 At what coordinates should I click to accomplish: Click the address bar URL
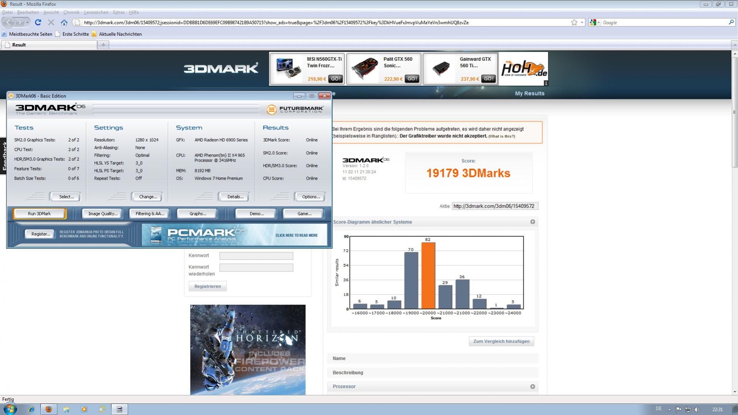click(276, 22)
